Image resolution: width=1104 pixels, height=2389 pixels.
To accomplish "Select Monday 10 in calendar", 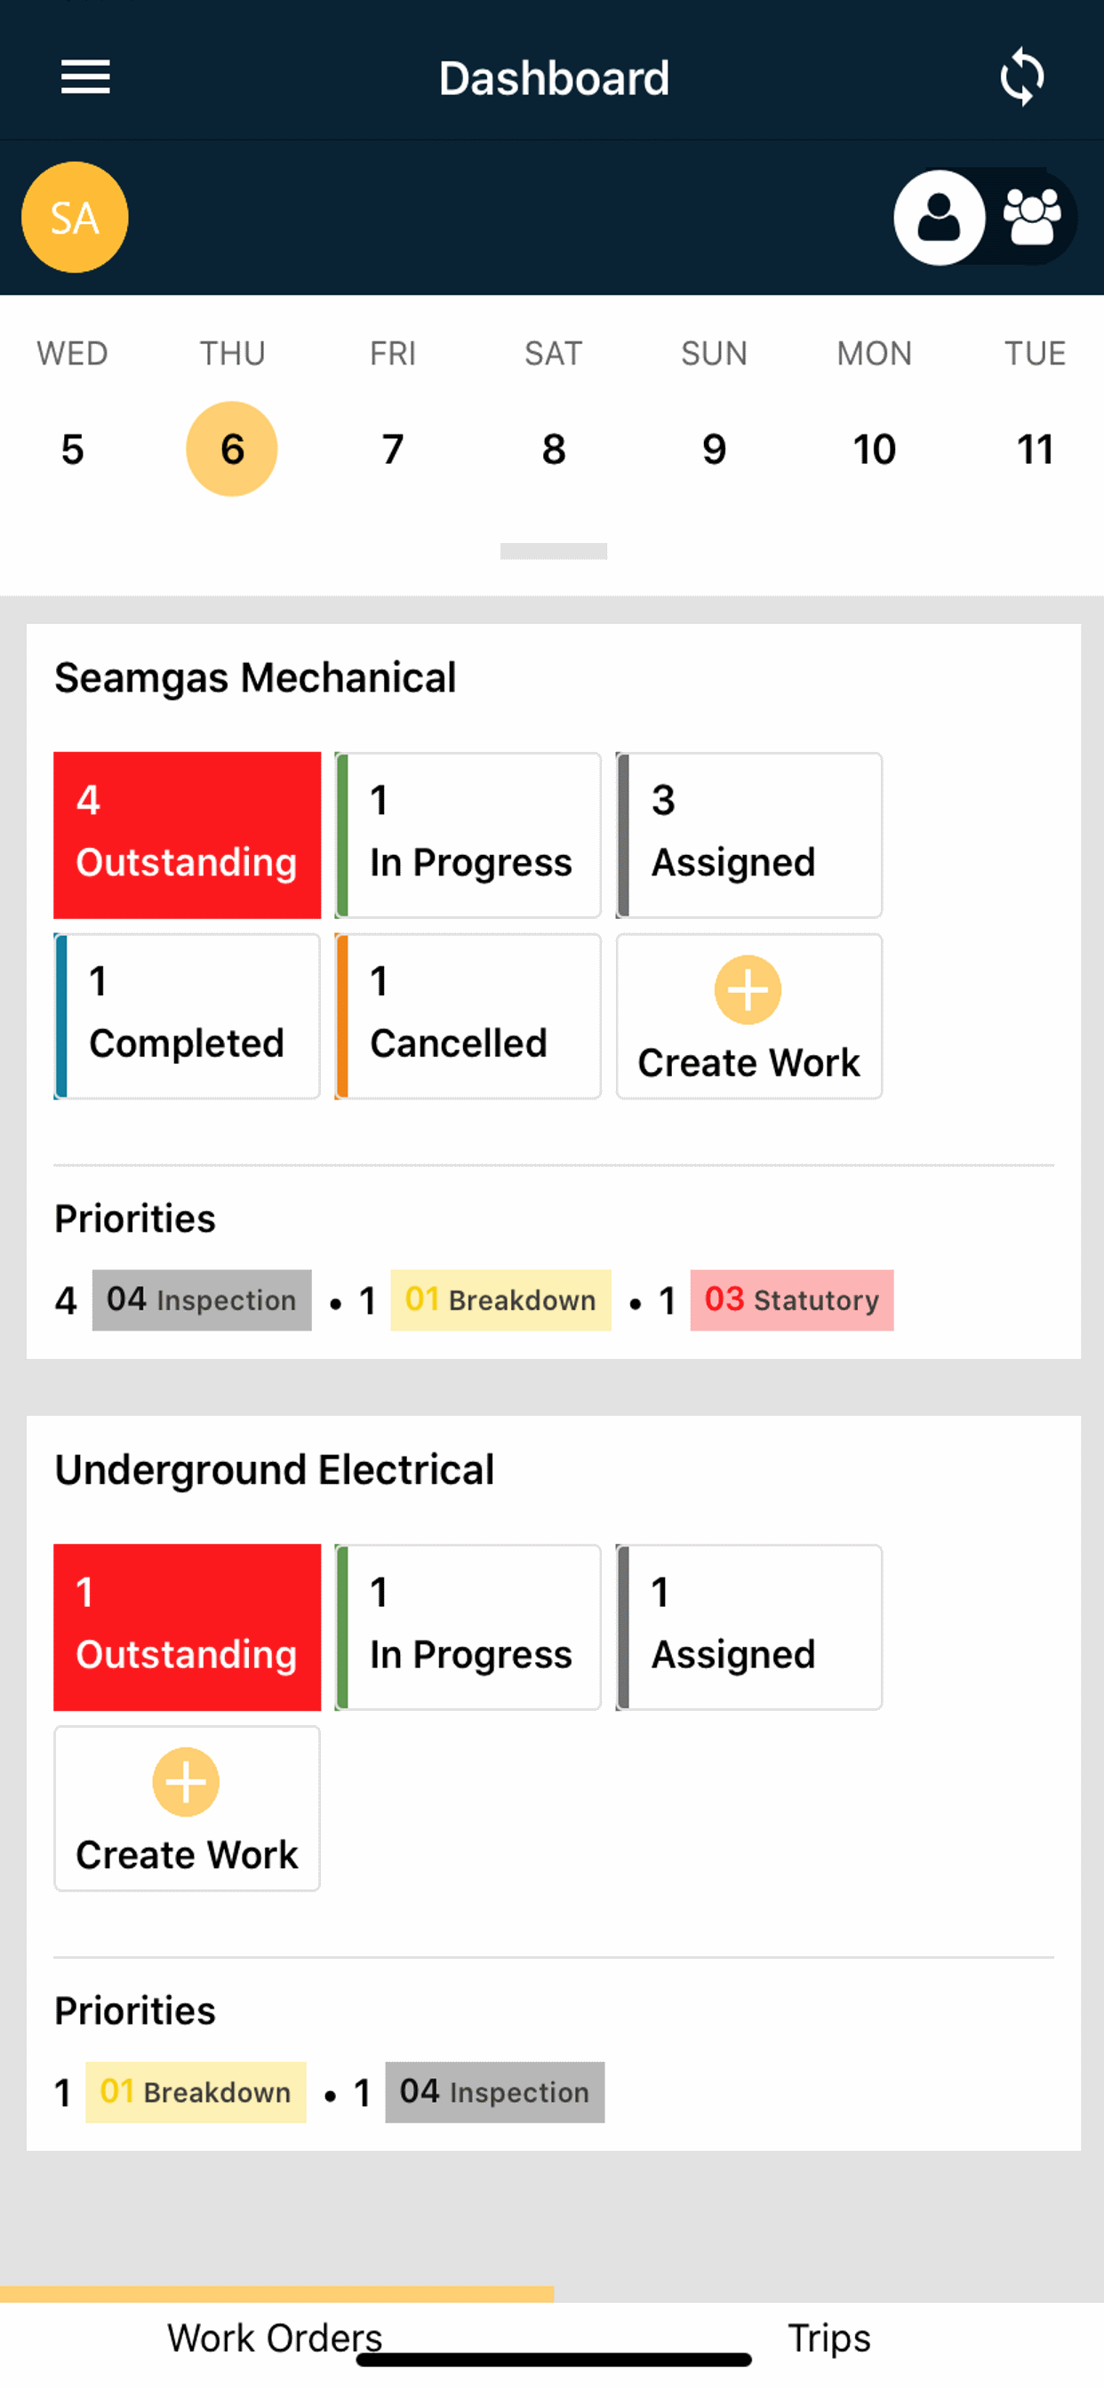I will [x=874, y=449].
